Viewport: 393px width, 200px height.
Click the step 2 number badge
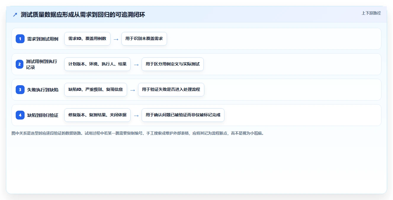[20, 64]
